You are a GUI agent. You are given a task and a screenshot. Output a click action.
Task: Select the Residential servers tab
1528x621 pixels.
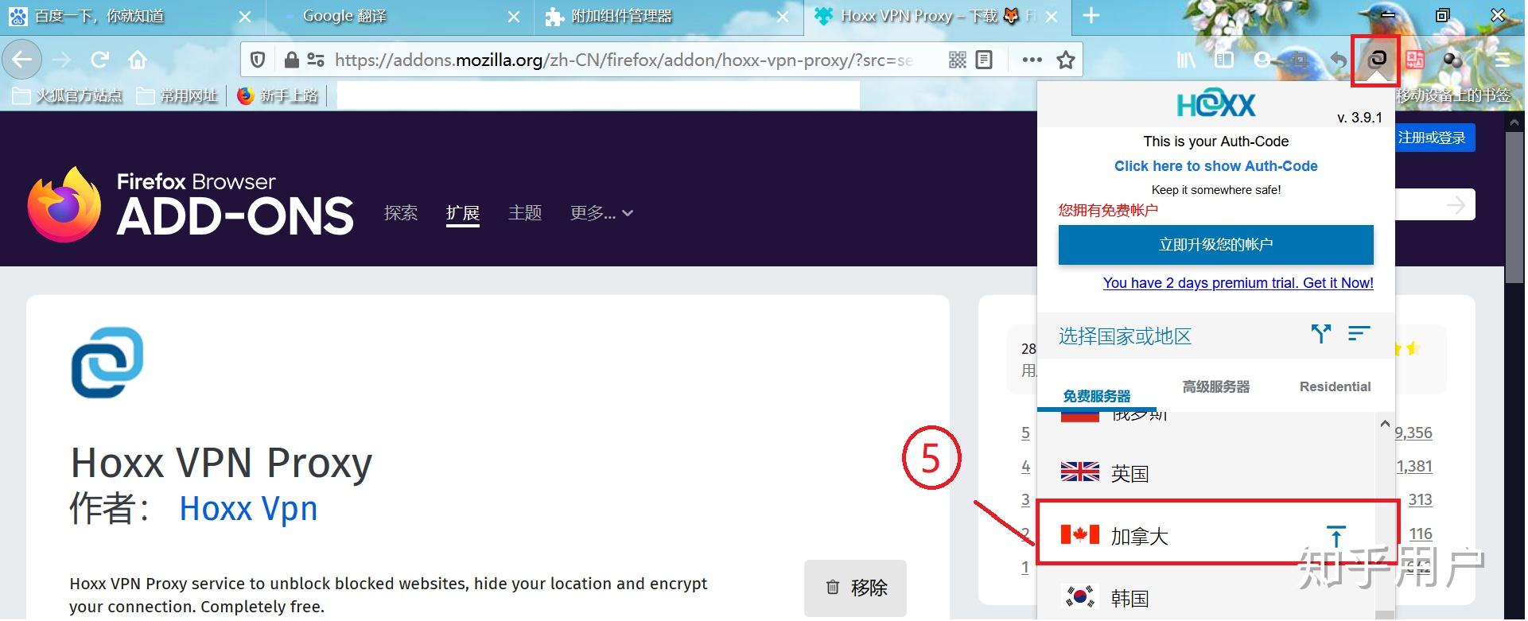(x=1335, y=386)
